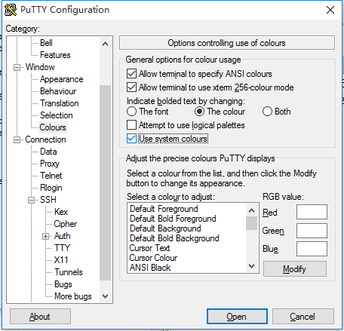The image size is (344, 331).
Task: Open the Bell category
Action: [46, 43]
